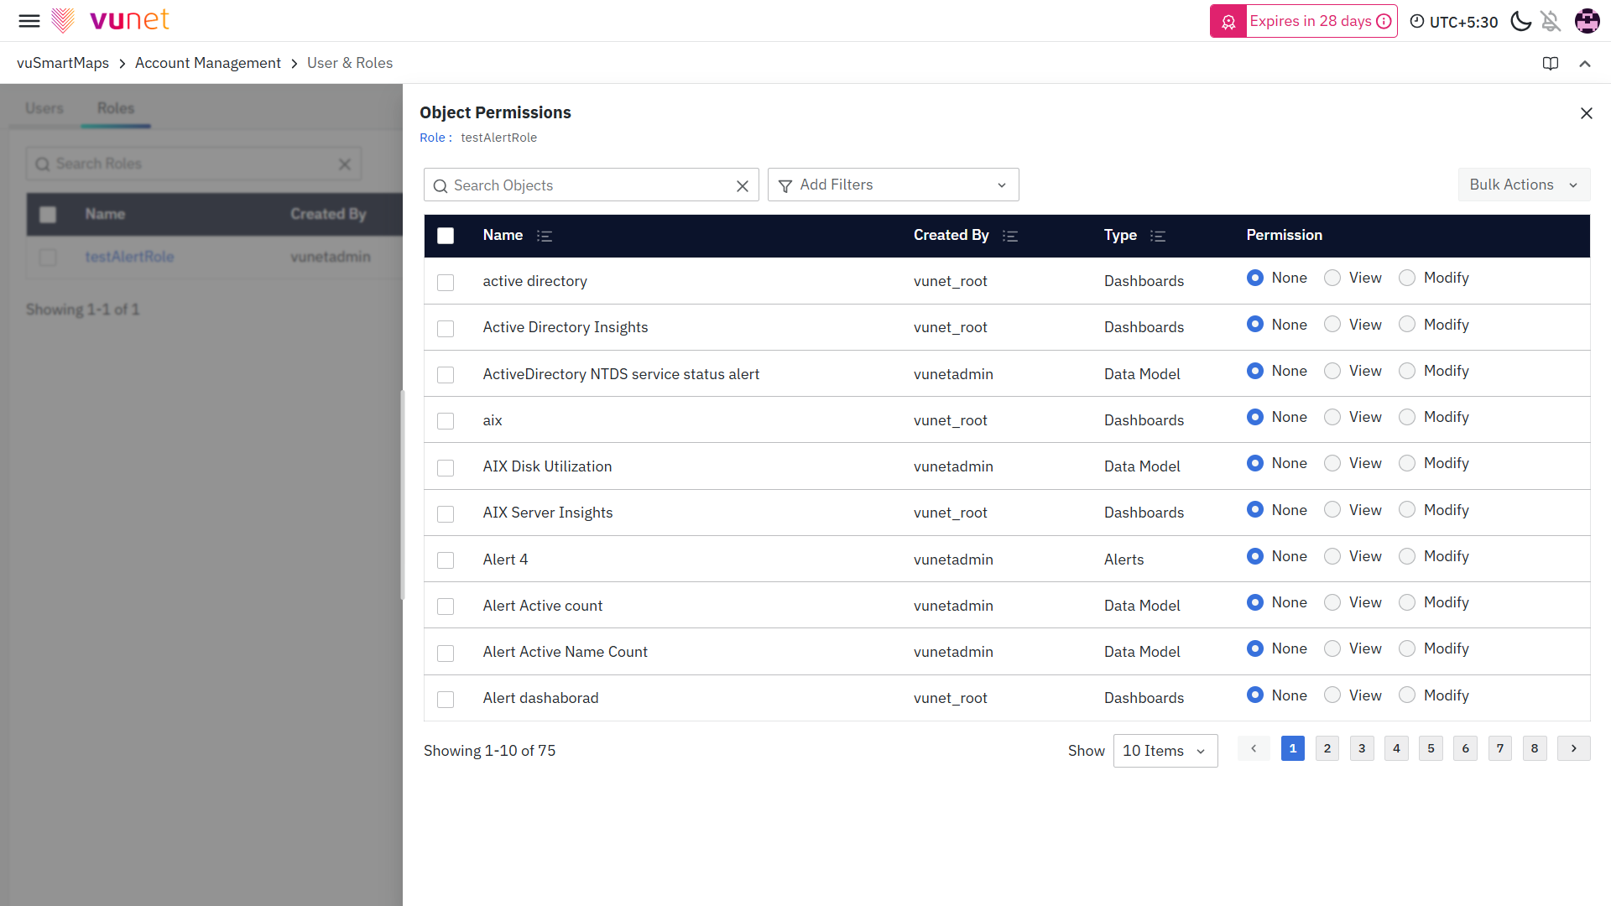Expand the Bulk Actions dropdown
The width and height of the screenshot is (1611, 906).
pos(1523,185)
